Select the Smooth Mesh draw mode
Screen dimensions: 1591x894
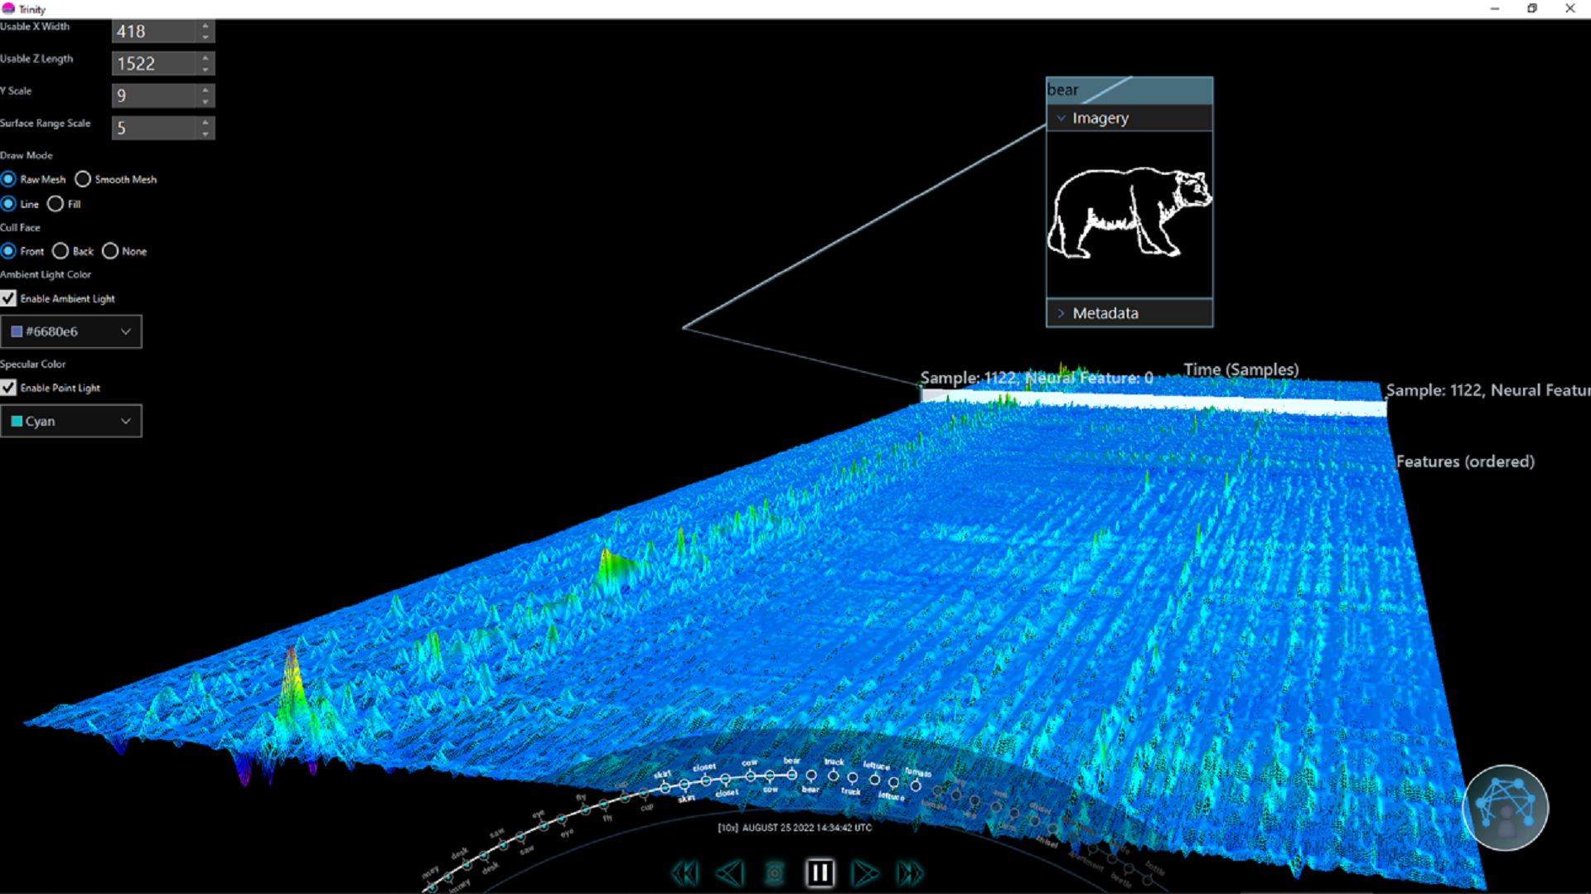(83, 179)
